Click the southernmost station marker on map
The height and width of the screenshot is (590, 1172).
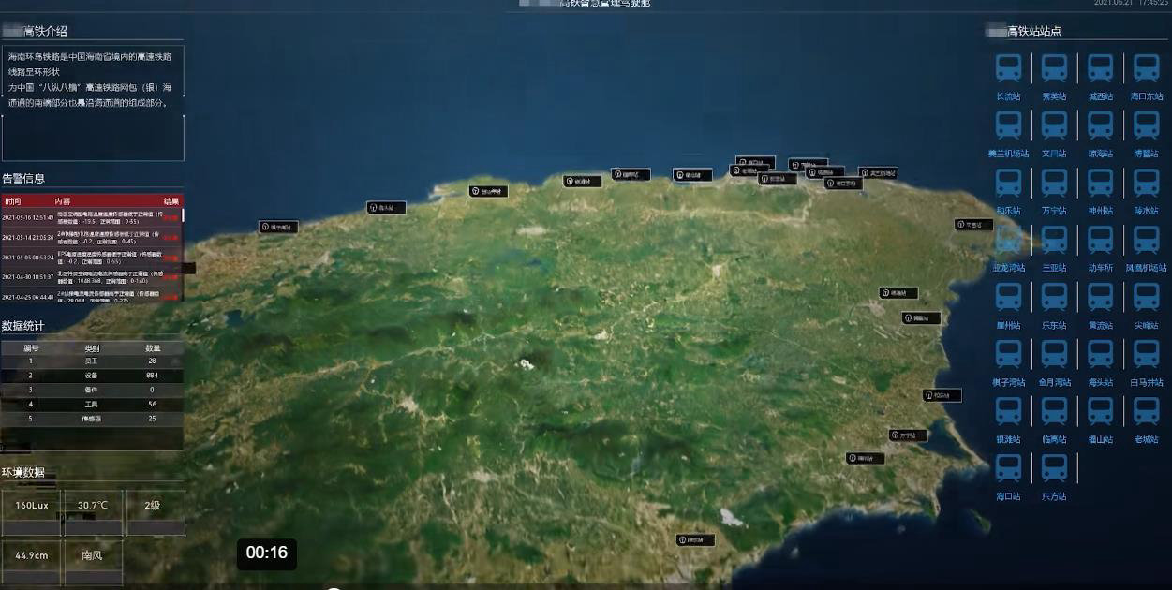695,540
